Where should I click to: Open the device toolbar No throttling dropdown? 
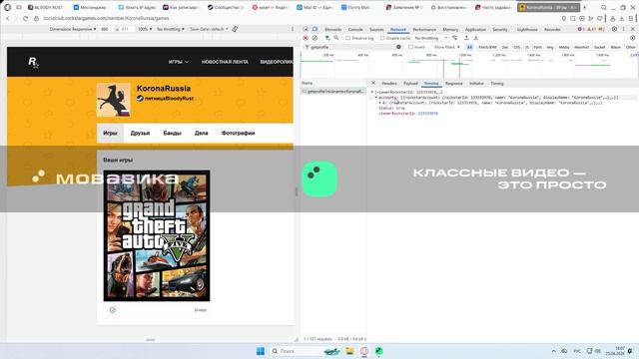[x=171, y=29]
